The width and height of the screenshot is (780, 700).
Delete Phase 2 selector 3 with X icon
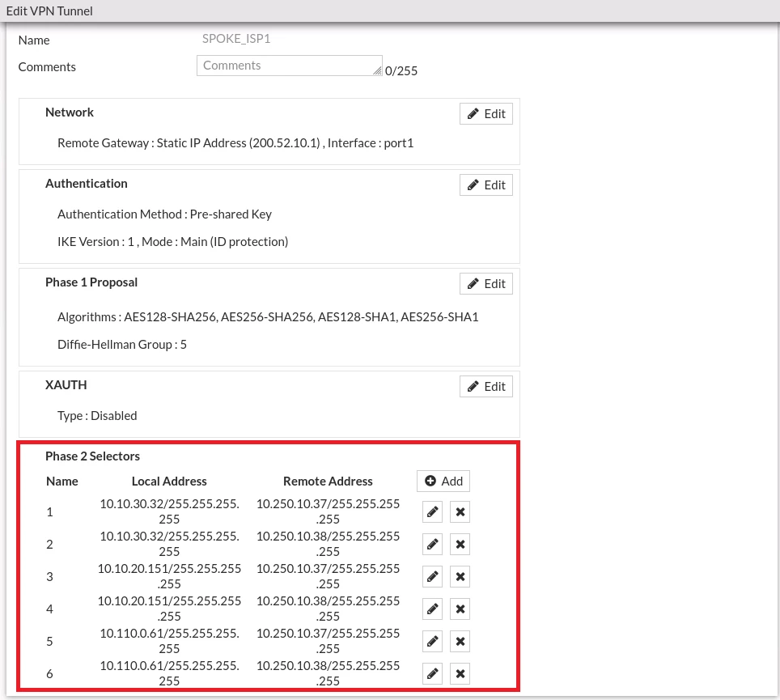(x=460, y=577)
